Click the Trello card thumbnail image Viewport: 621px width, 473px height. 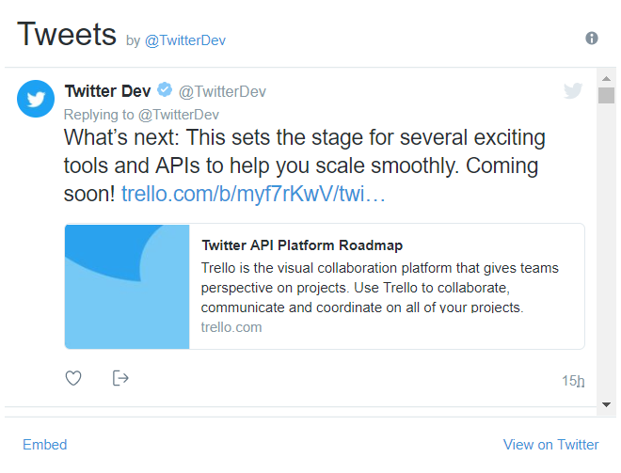tap(127, 286)
